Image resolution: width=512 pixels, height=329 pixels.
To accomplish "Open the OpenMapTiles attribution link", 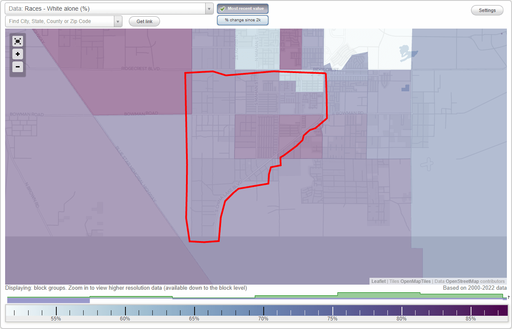I will click(x=415, y=281).
